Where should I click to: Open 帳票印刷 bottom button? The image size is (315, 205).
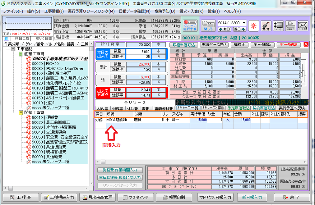pyautogui.click(x=174, y=197)
